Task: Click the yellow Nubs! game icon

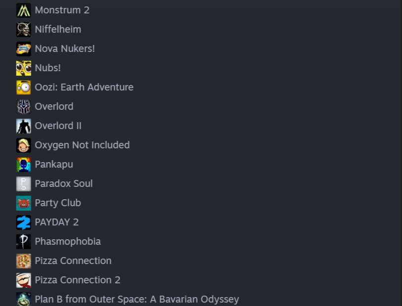Action: click(x=24, y=68)
